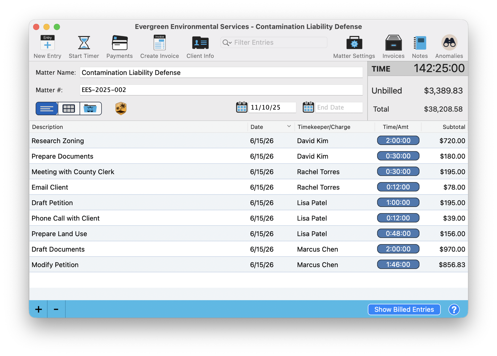Click Email Client 0:12:00 time pill
The width and height of the screenshot is (497, 356).
pos(398,187)
